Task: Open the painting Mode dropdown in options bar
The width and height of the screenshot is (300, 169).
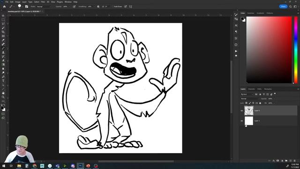Action: [44, 7]
